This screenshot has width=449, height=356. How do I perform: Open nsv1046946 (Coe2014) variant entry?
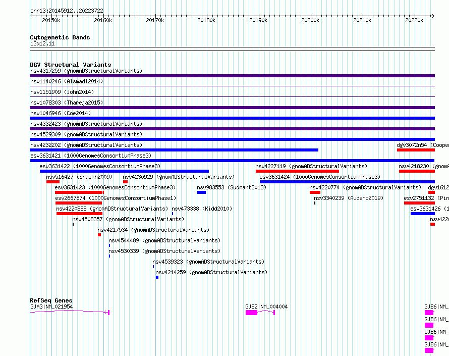[61, 113]
